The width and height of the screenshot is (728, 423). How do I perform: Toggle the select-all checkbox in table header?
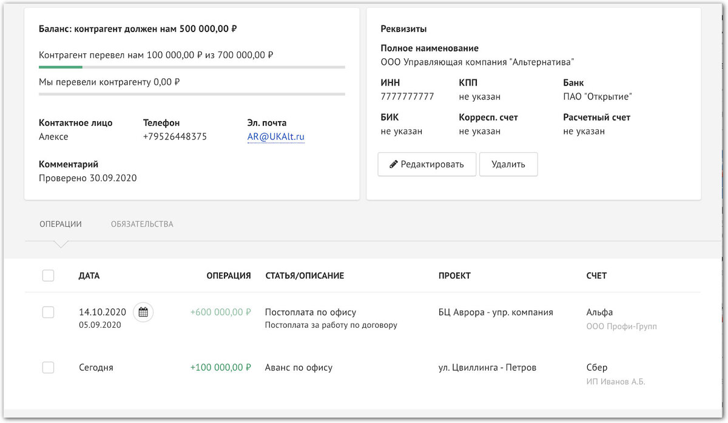[49, 276]
